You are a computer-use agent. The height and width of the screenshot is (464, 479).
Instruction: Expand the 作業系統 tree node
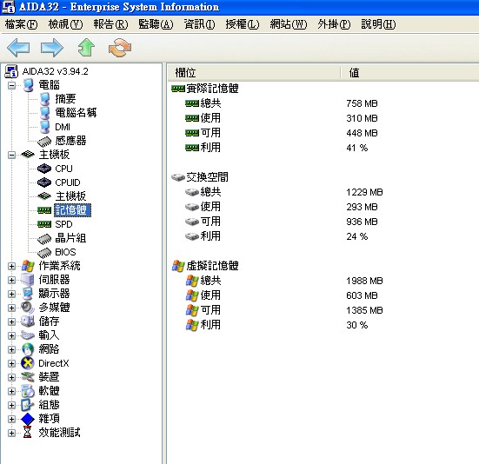11,266
